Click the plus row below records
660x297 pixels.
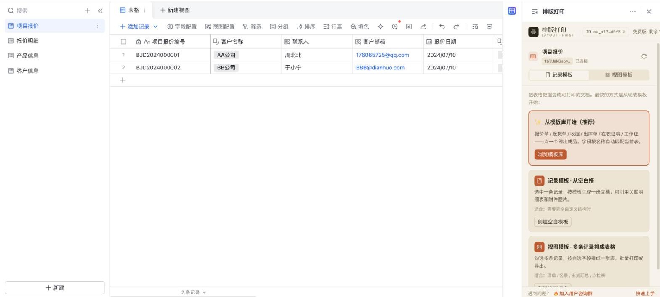[x=122, y=80]
